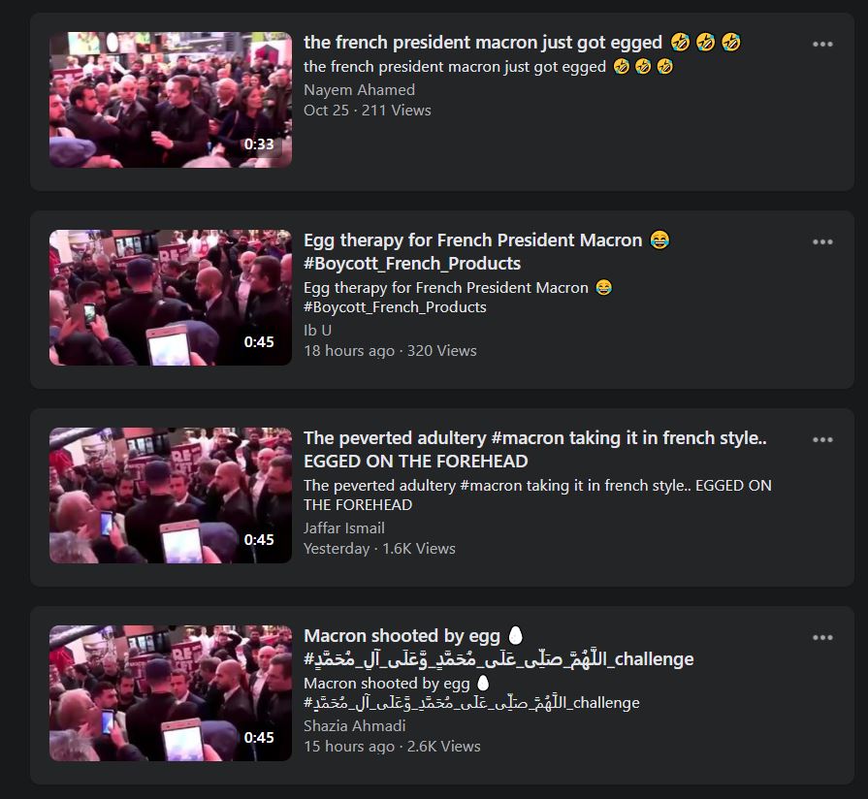Play the EGGED ON THE FOREHEAD thumbnail
The image size is (868, 799).
171,495
